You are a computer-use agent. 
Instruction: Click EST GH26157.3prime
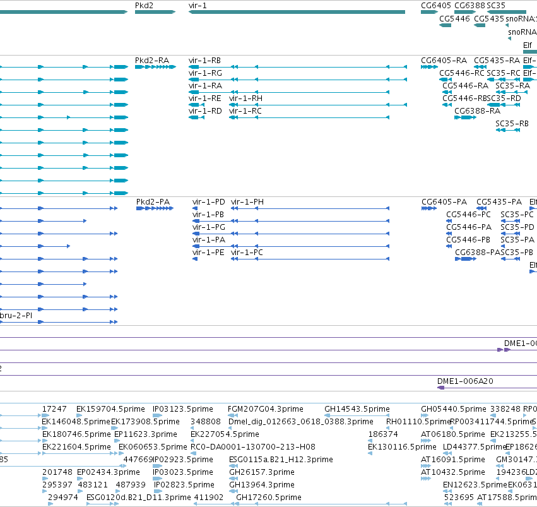click(x=262, y=472)
